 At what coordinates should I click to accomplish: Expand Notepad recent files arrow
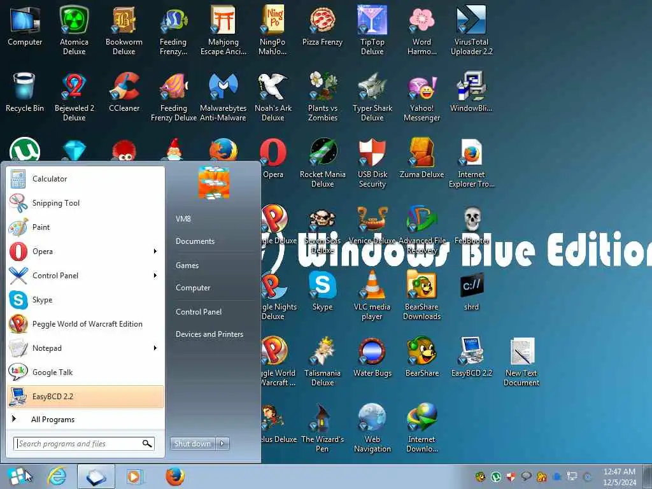click(155, 348)
